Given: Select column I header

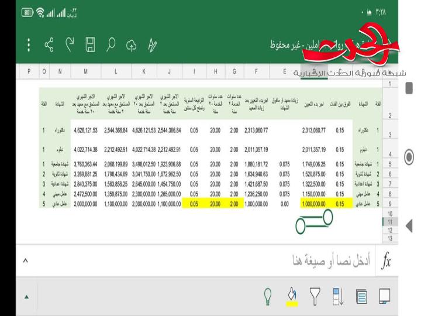Looking at the screenshot, I should [194, 71].
